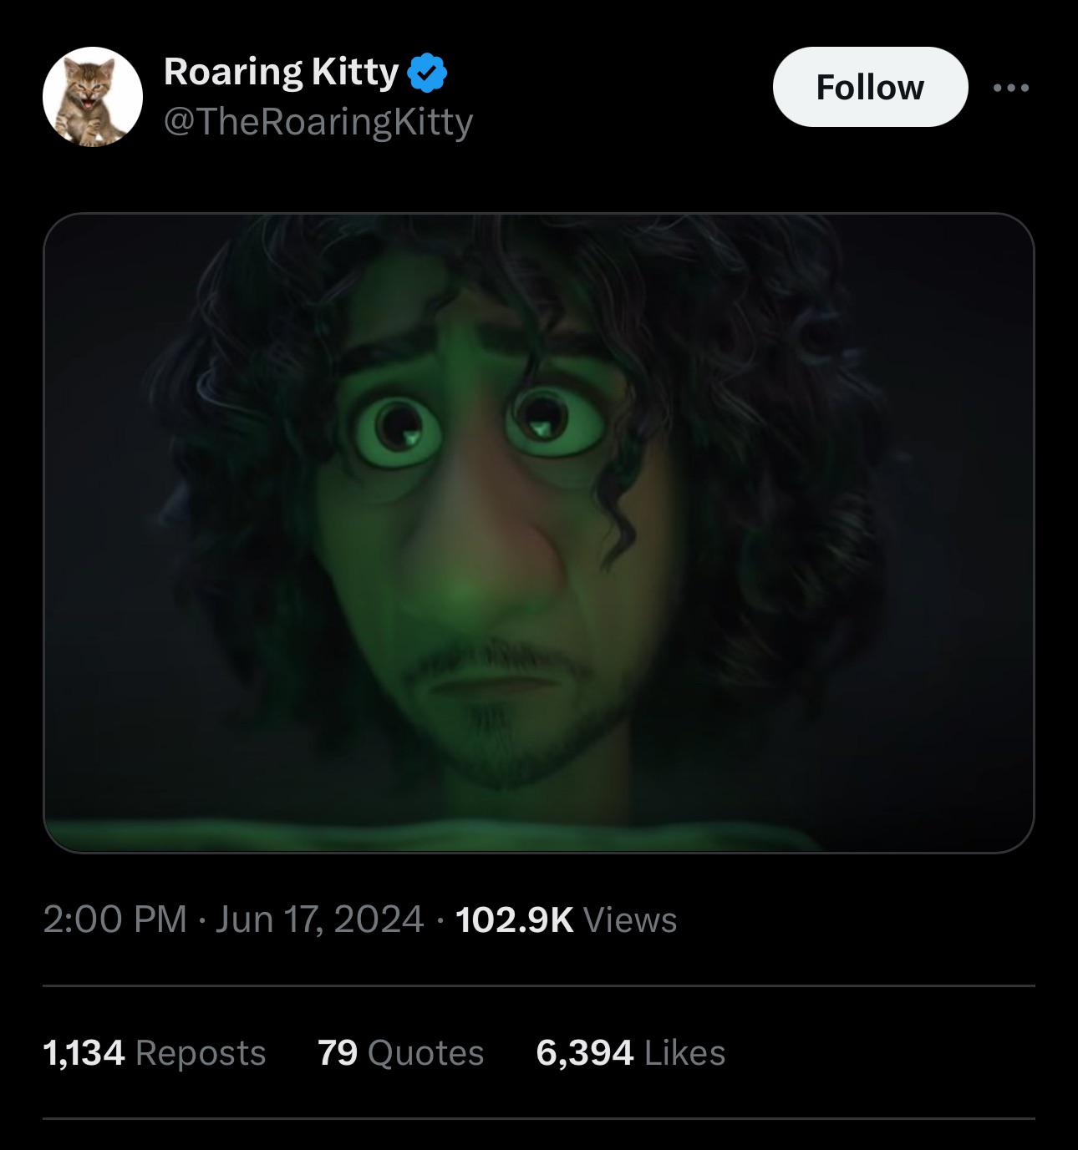Viewport: 1078px width, 1150px height.
Task: Click the blue verified checkmark badge
Action: 427,73
